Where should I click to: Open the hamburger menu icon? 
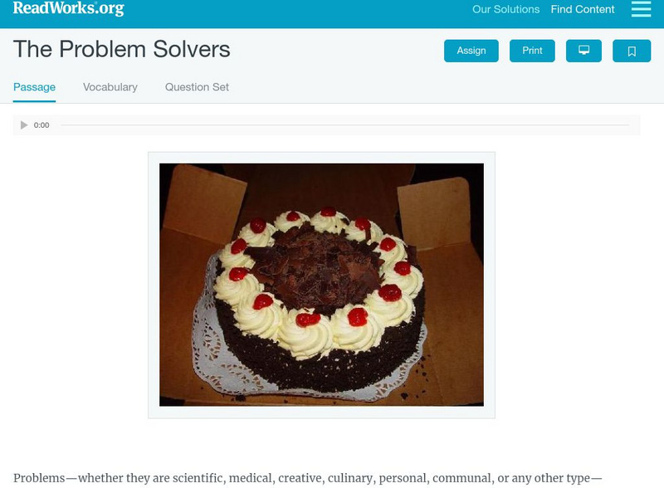coord(641,9)
